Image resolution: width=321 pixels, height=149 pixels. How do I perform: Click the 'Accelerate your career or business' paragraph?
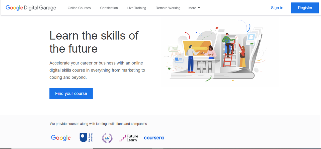[x=97, y=70]
